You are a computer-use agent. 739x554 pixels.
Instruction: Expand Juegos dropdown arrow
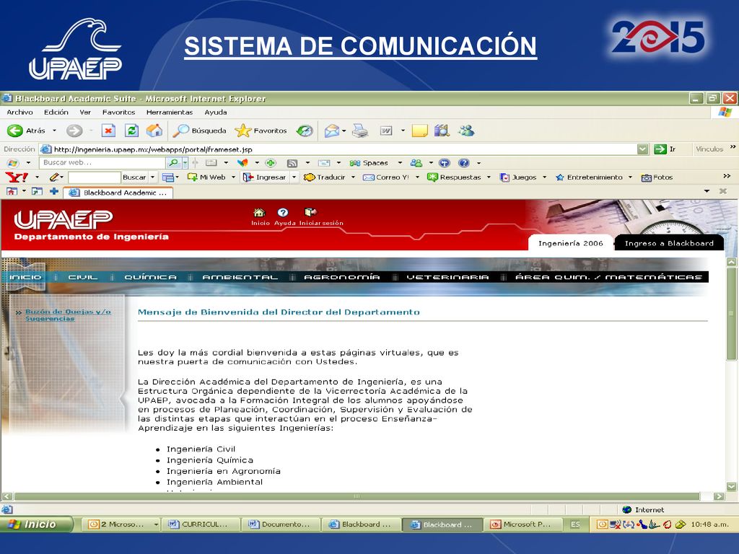pyautogui.click(x=545, y=177)
